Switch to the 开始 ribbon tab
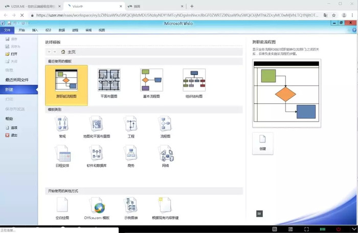Image resolution: width=358 pixels, height=233 pixels. [21, 30]
